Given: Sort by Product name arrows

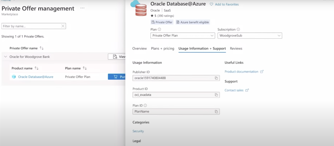Looking at the screenshot, I should pyautogui.click(x=36, y=68).
